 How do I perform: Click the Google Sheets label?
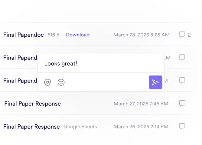pyautogui.click(x=80, y=126)
